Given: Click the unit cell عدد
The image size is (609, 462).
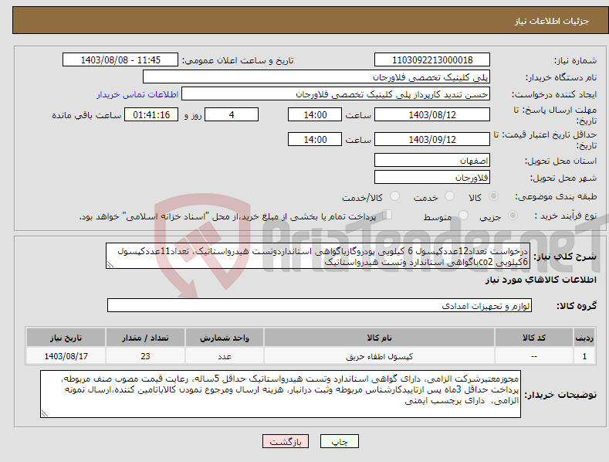Looking at the screenshot, I should pyautogui.click(x=225, y=356).
